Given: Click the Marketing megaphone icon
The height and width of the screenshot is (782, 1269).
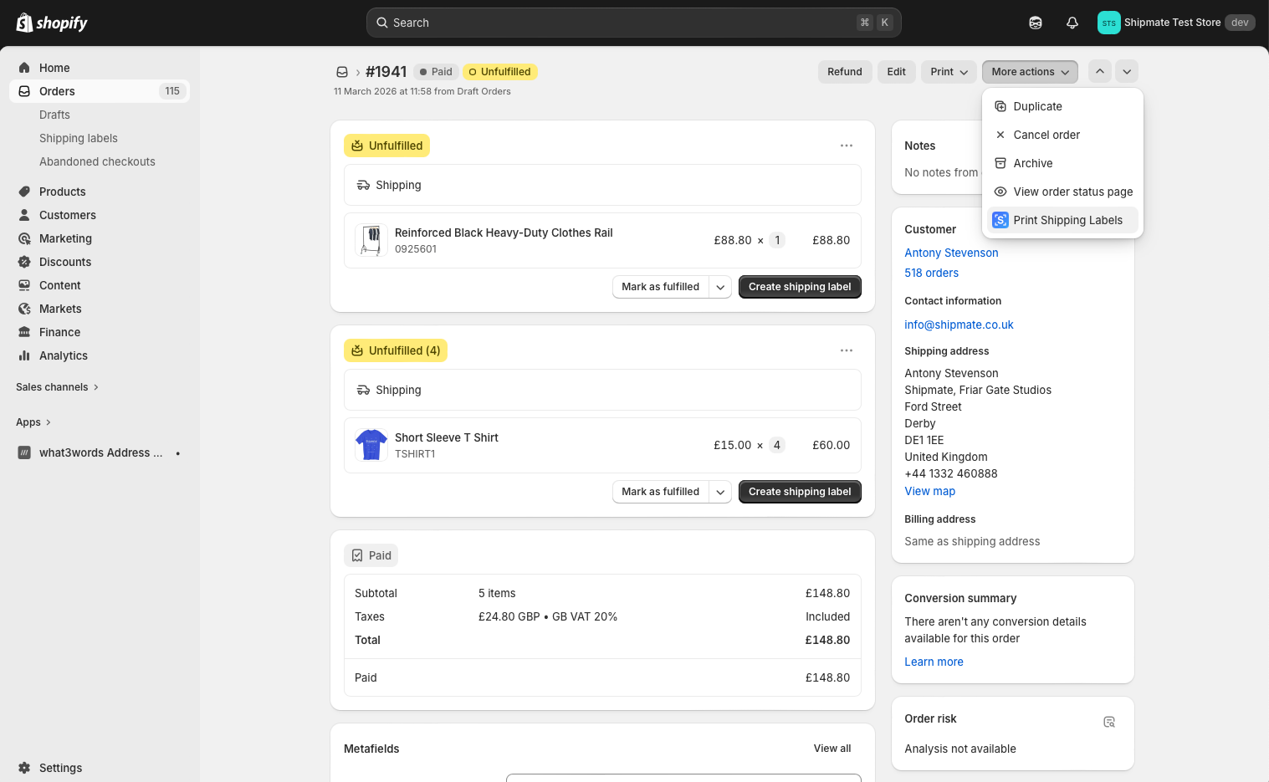Looking at the screenshot, I should tap(24, 238).
